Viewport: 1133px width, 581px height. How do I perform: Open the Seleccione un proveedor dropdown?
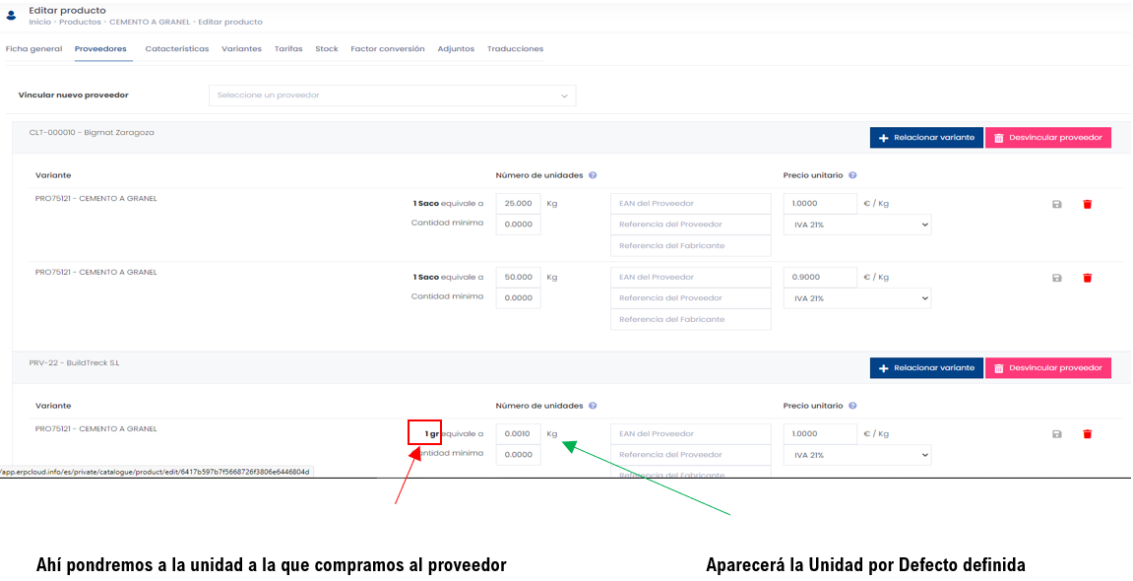coord(393,96)
